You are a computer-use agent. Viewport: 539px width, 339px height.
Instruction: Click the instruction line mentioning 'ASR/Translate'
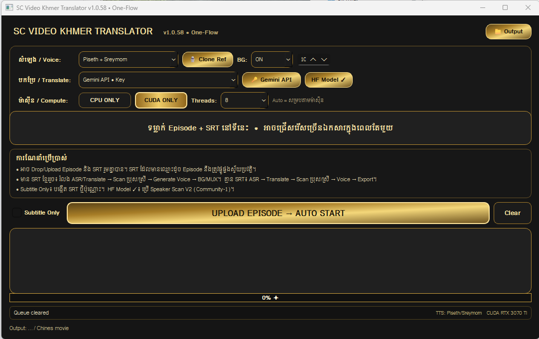196,179
